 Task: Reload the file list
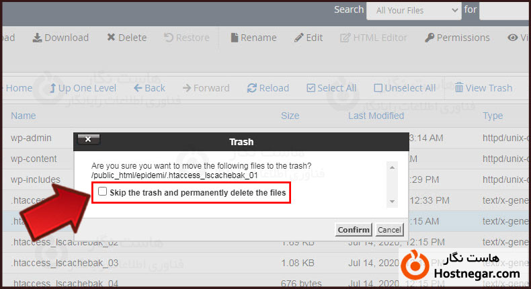(268, 88)
